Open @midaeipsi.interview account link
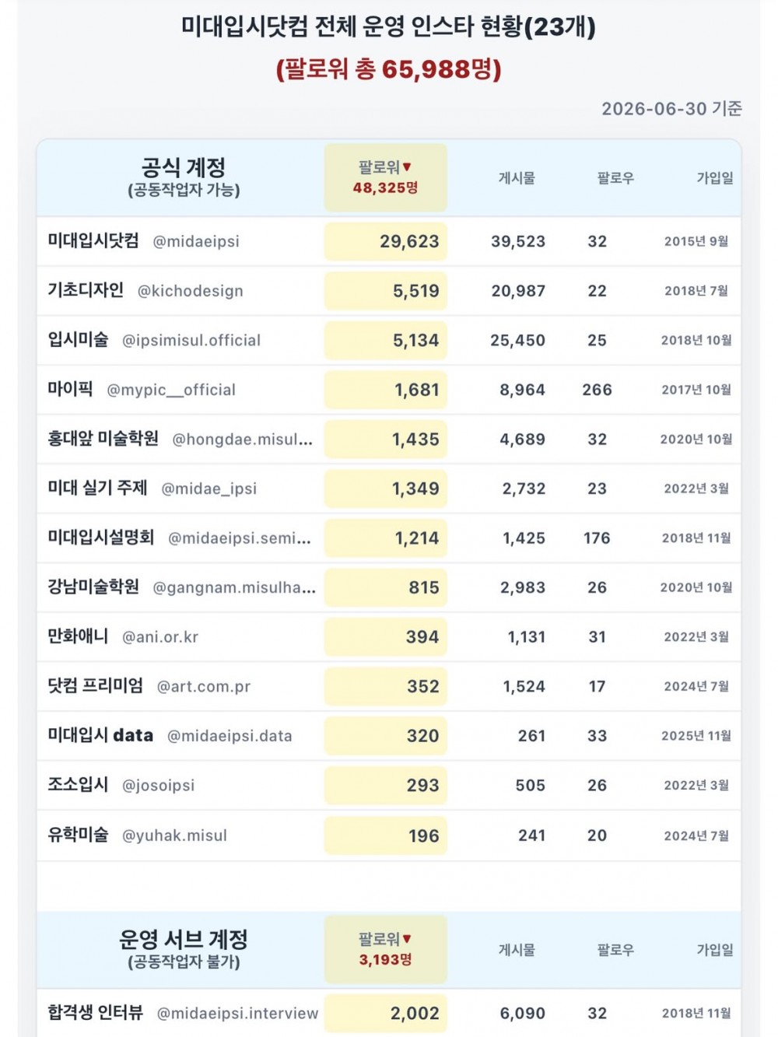The width and height of the screenshot is (778, 1037). (238, 1014)
